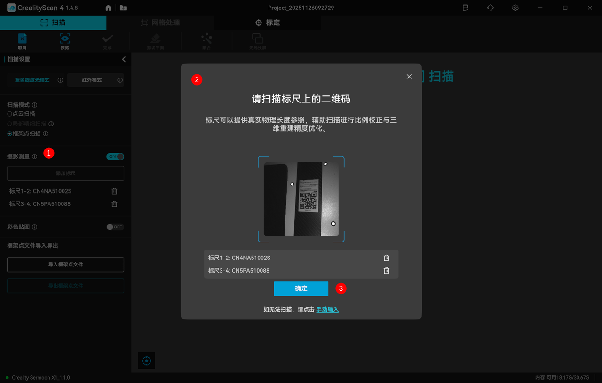Viewport: 602px width, 383px height.
Task: Enable the 彩色贴图 OFF switch
Action: coord(115,227)
